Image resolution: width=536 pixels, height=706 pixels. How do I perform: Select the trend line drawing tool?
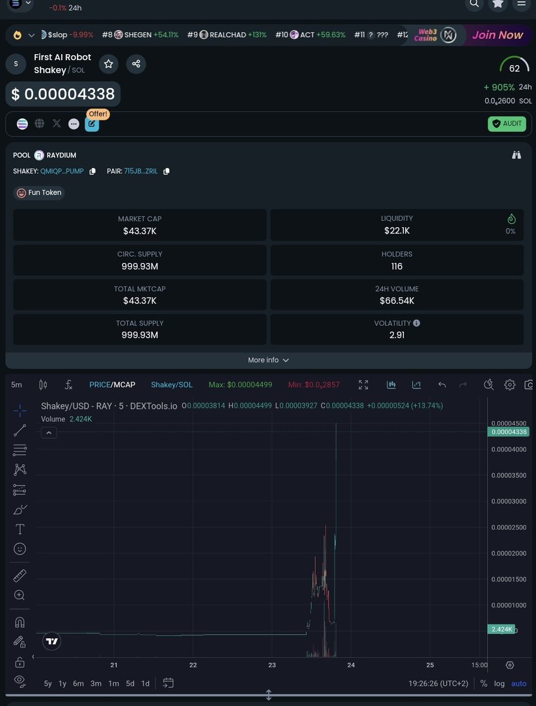click(x=19, y=430)
